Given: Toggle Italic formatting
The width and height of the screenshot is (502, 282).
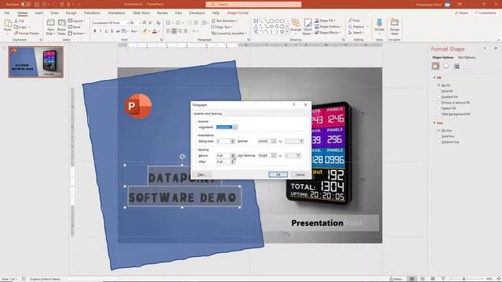Looking at the screenshot, I should tap(100, 31).
